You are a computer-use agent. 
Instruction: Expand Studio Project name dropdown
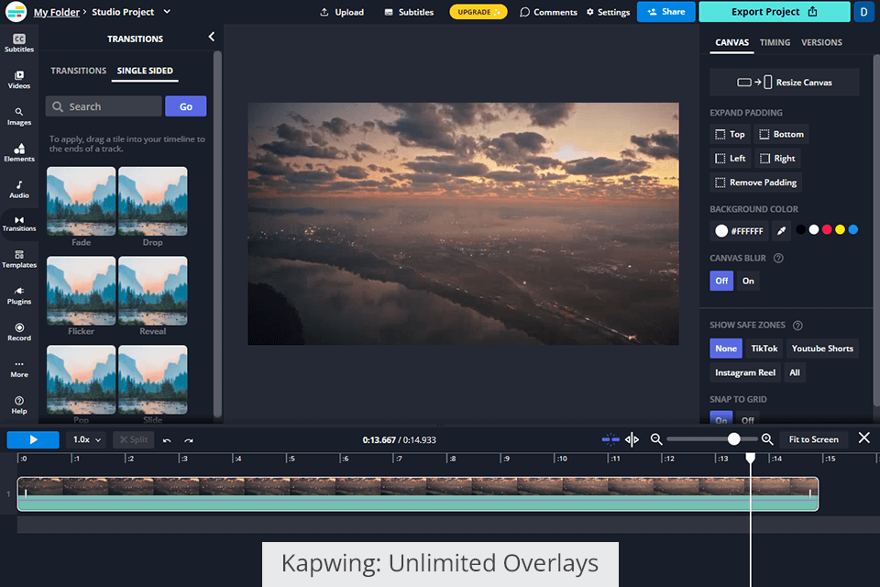click(167, 11)
